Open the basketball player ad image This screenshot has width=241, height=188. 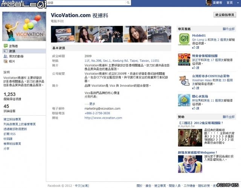click(x=190, y=164)
